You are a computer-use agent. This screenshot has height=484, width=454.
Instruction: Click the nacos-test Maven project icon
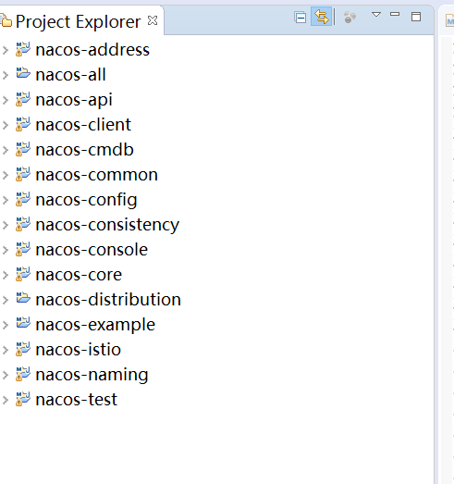(x=23, y=399)
